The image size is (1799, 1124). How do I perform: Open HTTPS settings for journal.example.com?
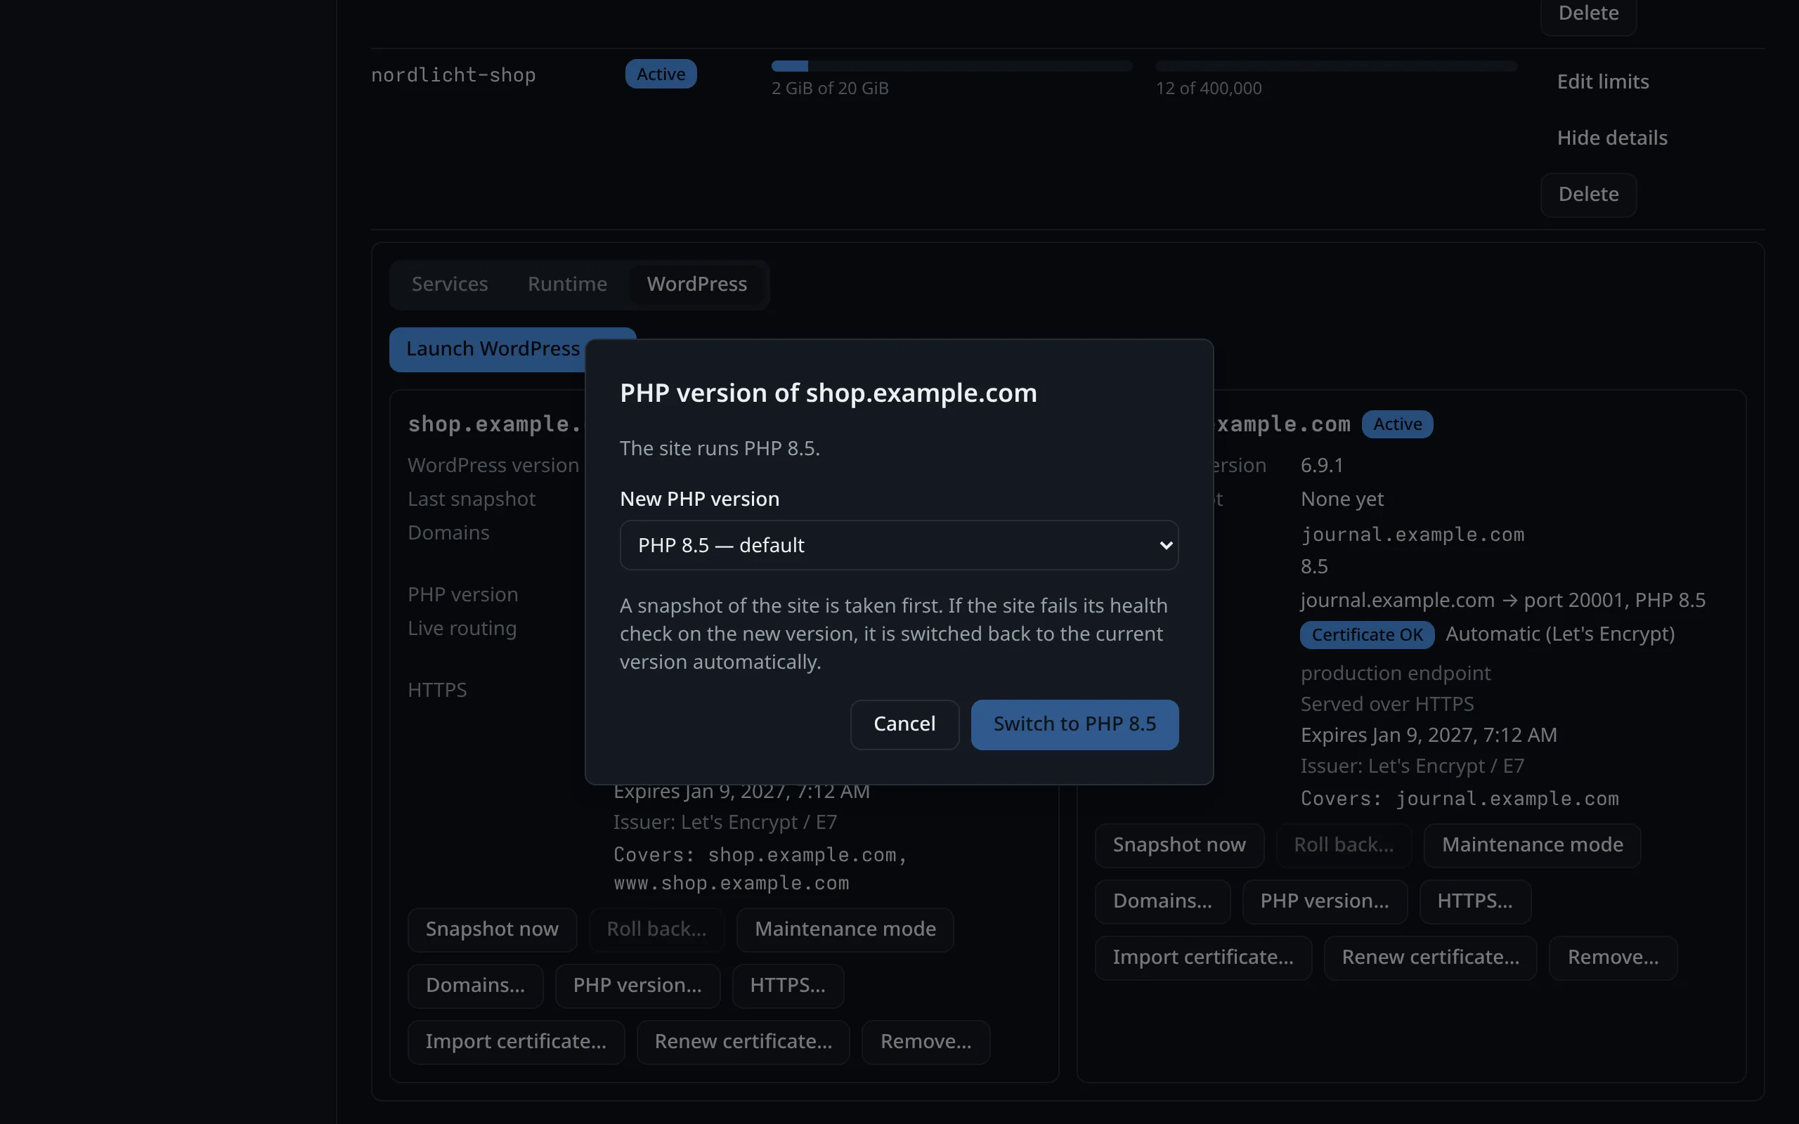(x=1475, y=901)
